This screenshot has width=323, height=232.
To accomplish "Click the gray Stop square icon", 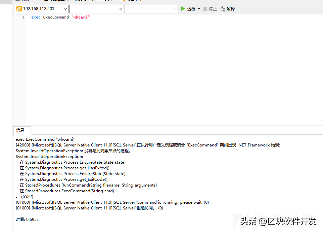I will click(x=205, y=9).
